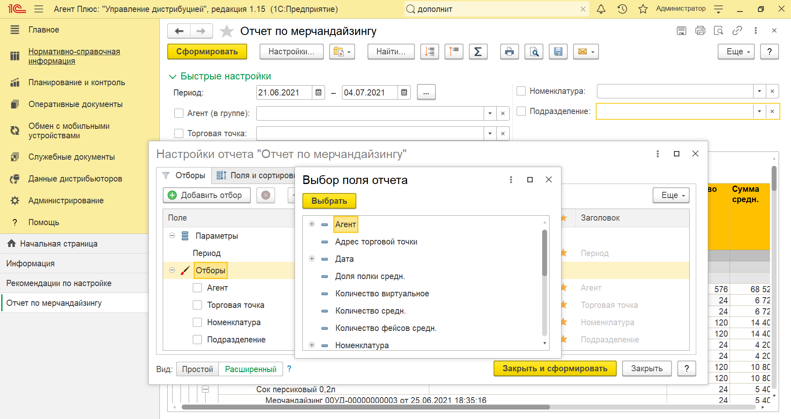Switch view to Расширенный
The image size is (791, 419).
pos(250,369)
